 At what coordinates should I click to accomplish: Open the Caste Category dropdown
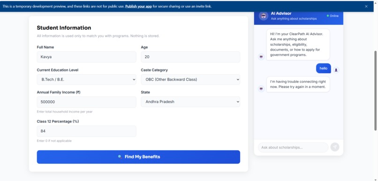pyautogui.click(x=190, y=79)
